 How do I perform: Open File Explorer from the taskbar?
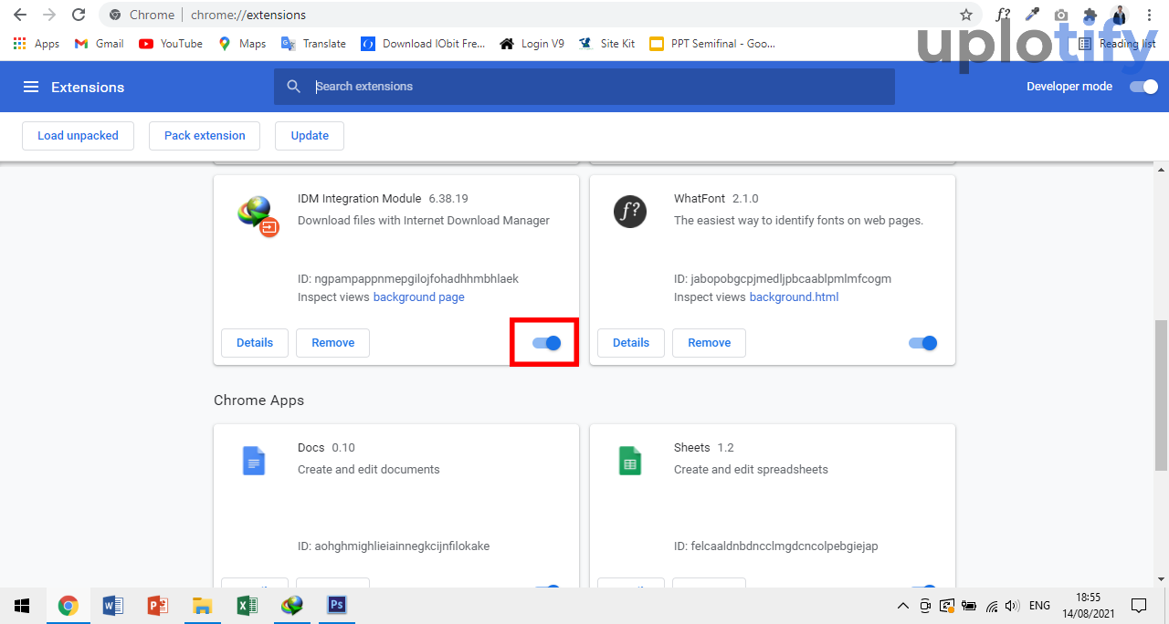[203, 606]
